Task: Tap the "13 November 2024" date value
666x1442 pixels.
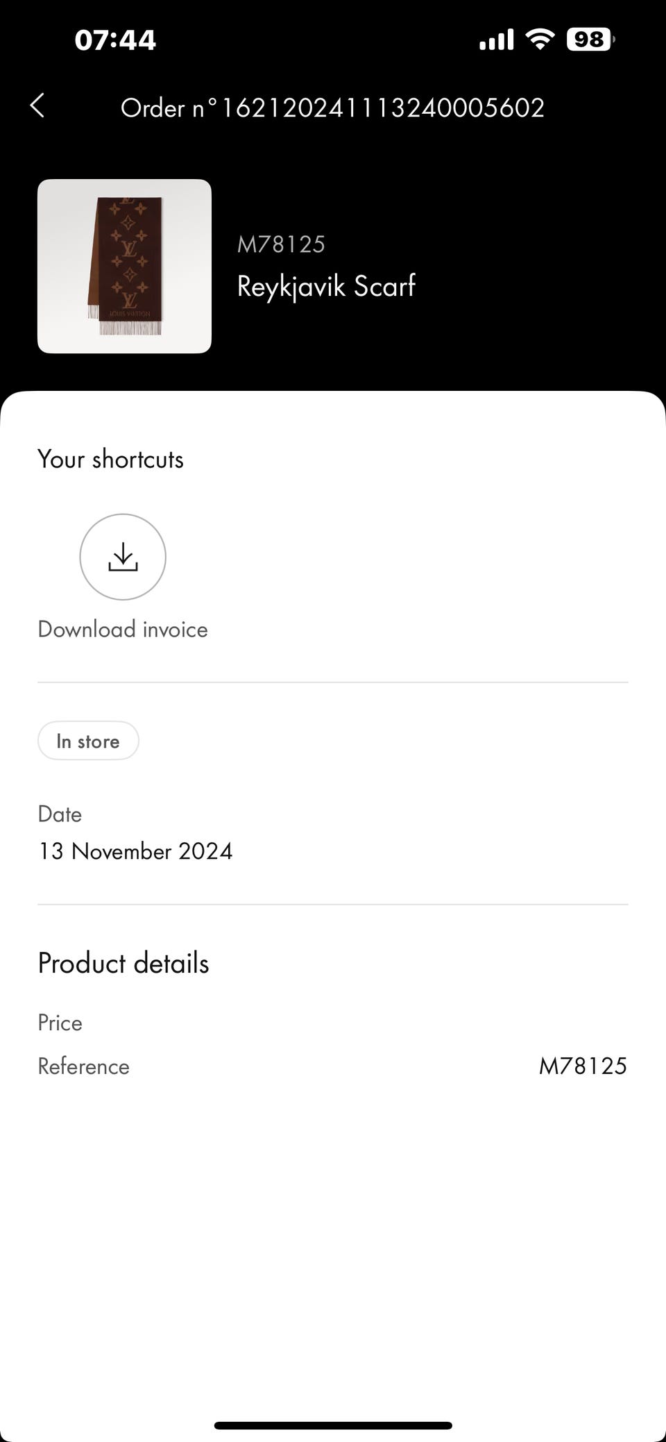Action: click(x=135, y=851)
